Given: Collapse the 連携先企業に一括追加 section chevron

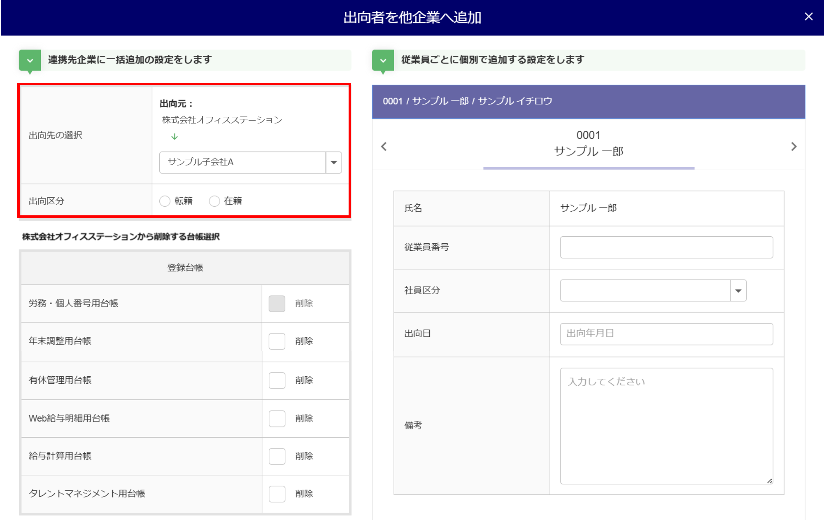Looking at the screenshot, I should click(30, 61).
